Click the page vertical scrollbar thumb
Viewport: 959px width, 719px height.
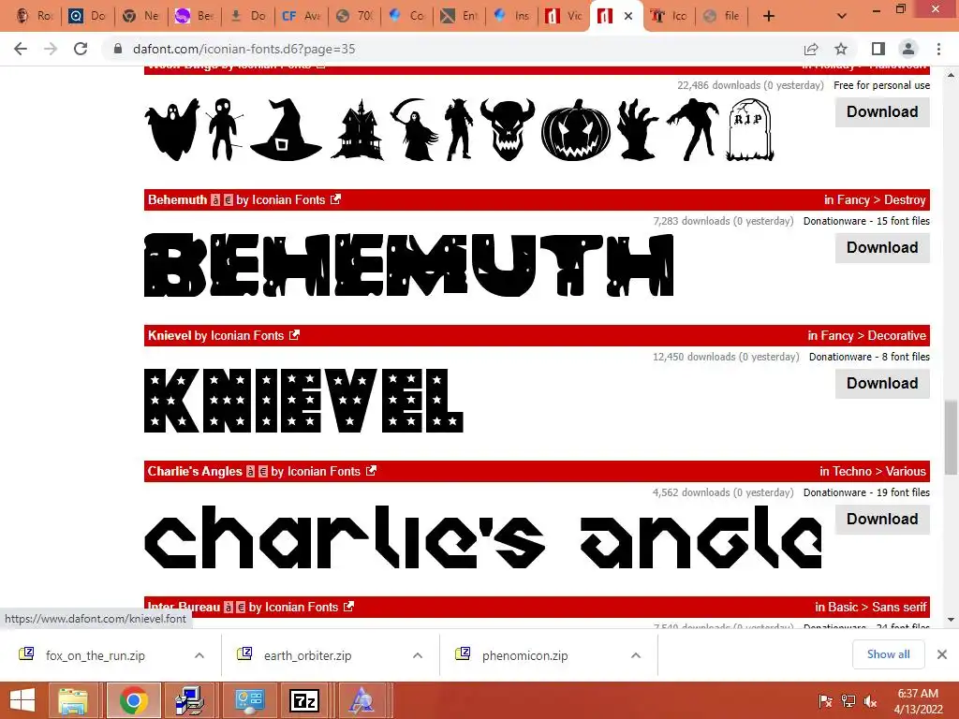click(951, 437)
